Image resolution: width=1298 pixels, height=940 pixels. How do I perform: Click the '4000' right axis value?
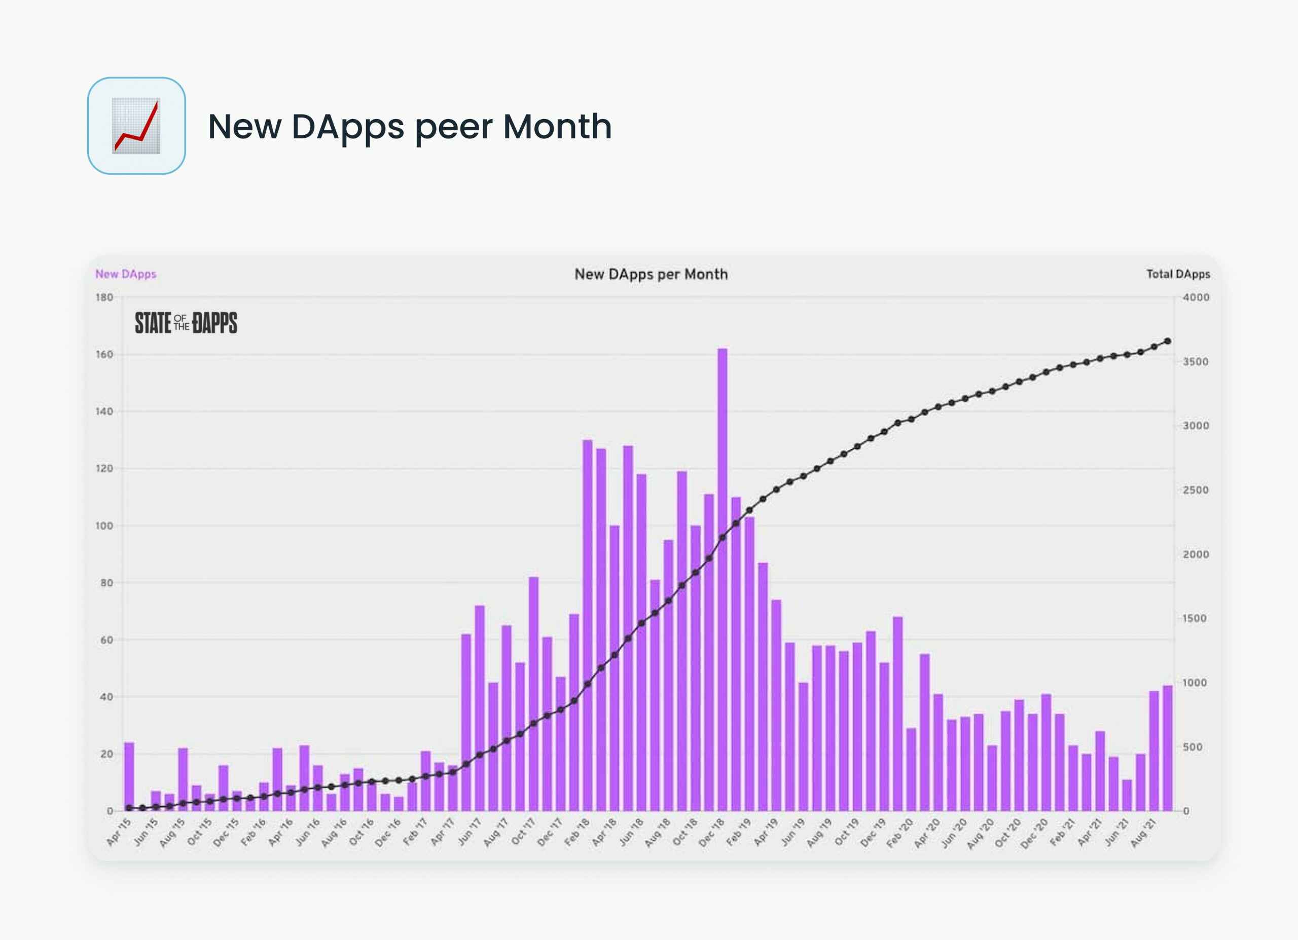click(x=1196, y=297)
